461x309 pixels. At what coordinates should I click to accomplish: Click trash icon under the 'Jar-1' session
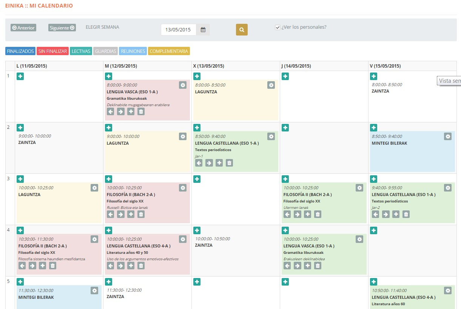click(x=229, y=163)
